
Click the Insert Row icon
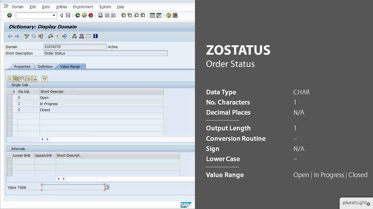pos(28,78)
